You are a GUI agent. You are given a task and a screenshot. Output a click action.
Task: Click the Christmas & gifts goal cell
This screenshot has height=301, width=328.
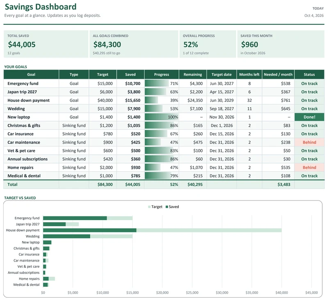[31, 126]
